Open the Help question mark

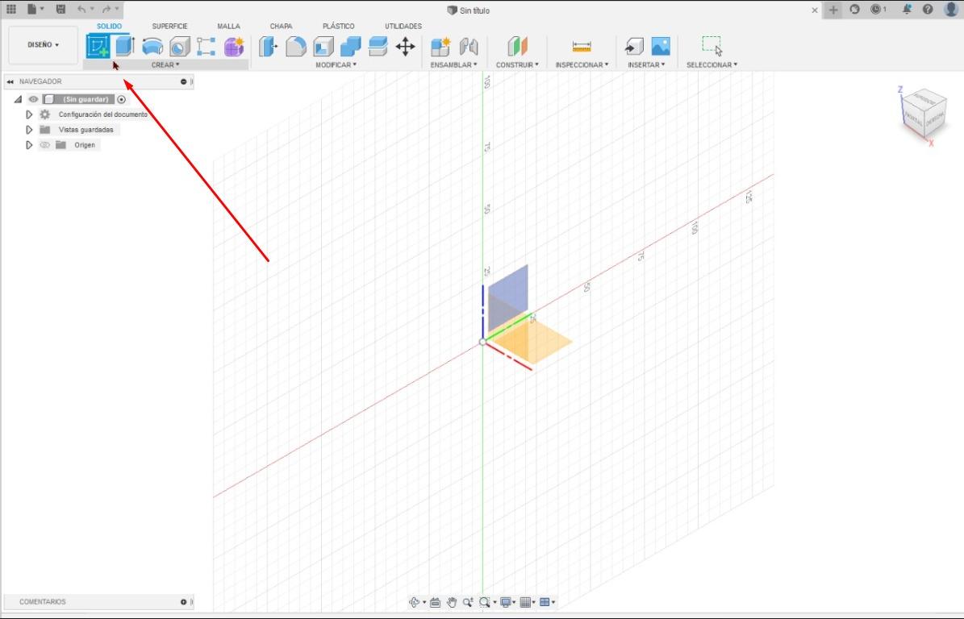tap(928, 9)
